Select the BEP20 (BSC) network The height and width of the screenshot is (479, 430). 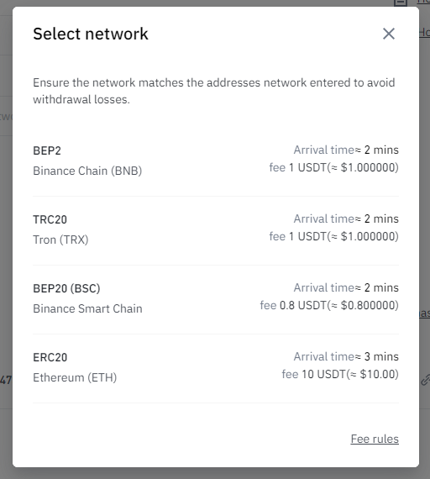(216, 299)
